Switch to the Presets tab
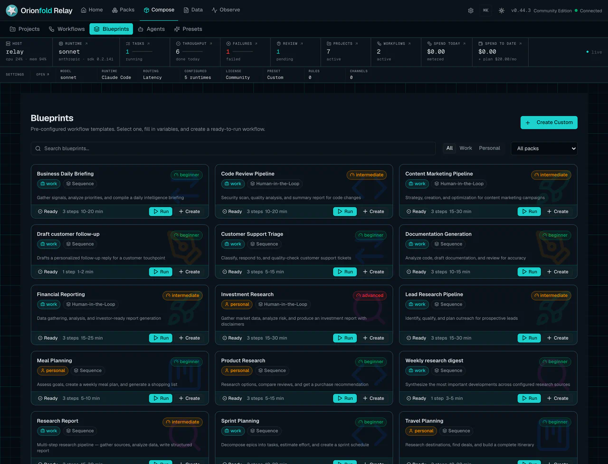608x464 pixels. (x=188, y=29)
